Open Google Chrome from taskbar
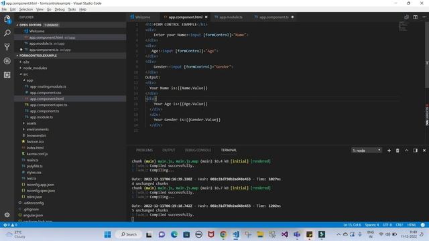This screenshot has width=429, height=241. [223, 234]
